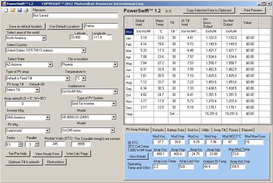Click the Year row Set tilt cell
The height and width of the screenshot is (183, 273).
[174, 114]
